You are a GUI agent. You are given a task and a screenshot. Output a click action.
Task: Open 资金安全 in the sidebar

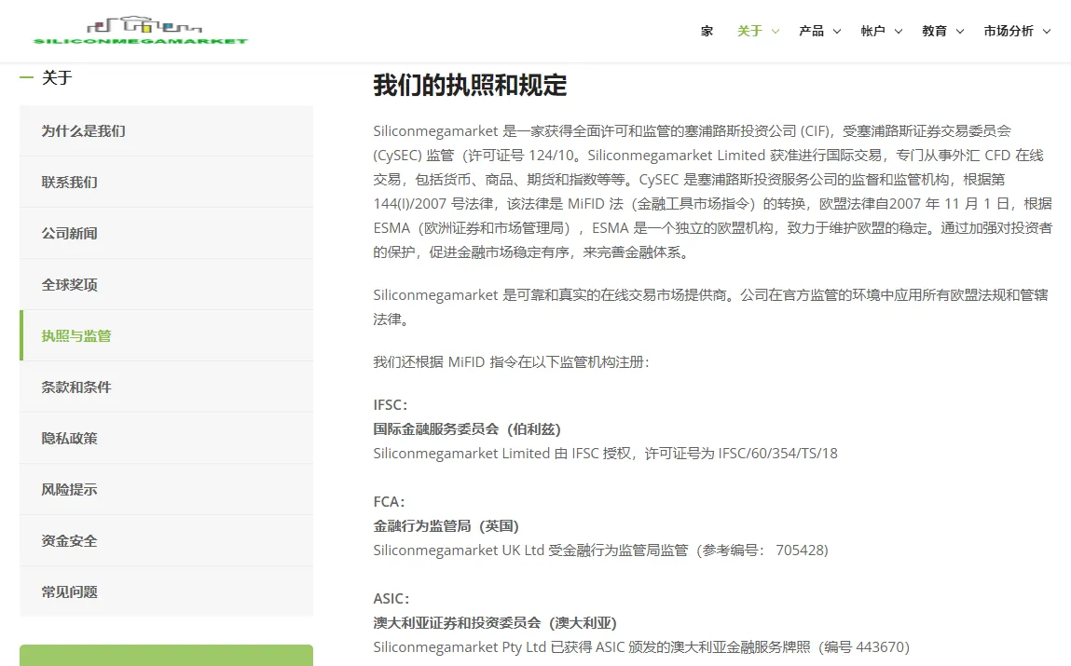click(166, 540)
